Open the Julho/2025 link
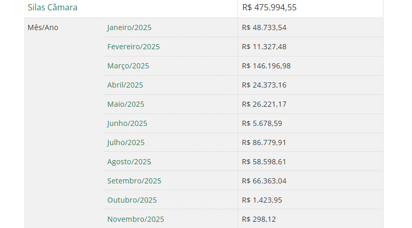 point(126,142)
